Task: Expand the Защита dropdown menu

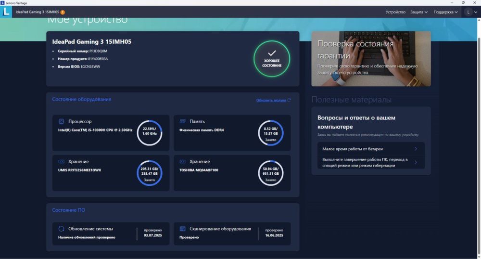Action: click(419, 12)
